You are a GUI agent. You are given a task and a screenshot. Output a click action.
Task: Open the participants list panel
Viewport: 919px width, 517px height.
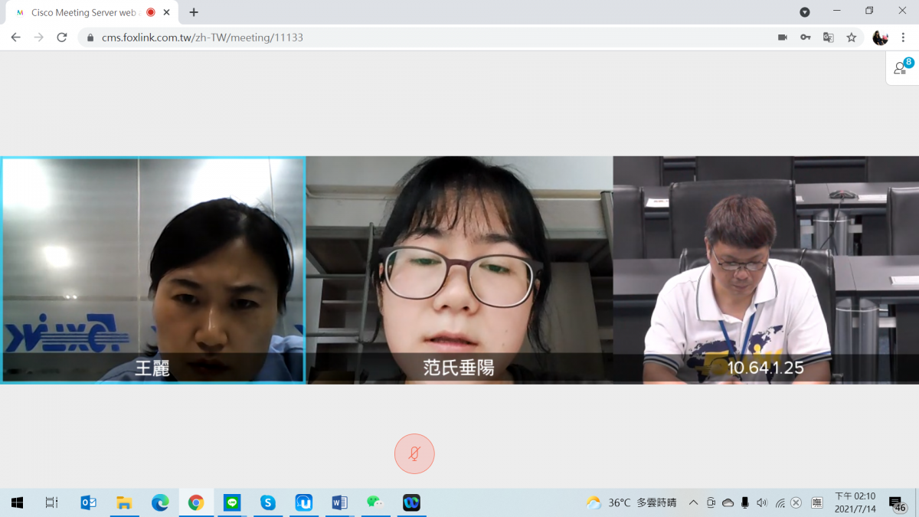902,68
